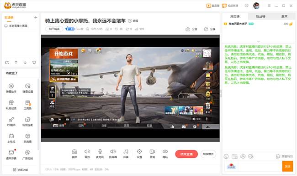Open the gear 设置 settings icon
Viewport: 297px width, 176px height.
point(139,154)
